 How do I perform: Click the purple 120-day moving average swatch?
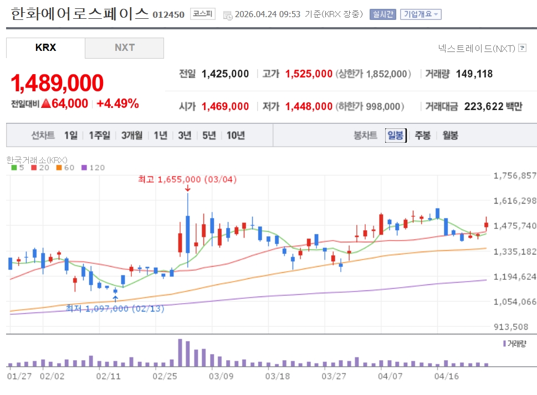(x=84, y=168)
